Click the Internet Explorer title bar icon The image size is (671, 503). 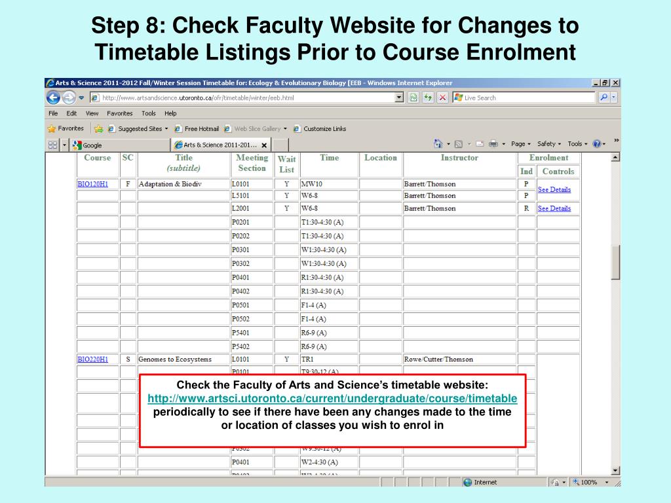point(50,83)
